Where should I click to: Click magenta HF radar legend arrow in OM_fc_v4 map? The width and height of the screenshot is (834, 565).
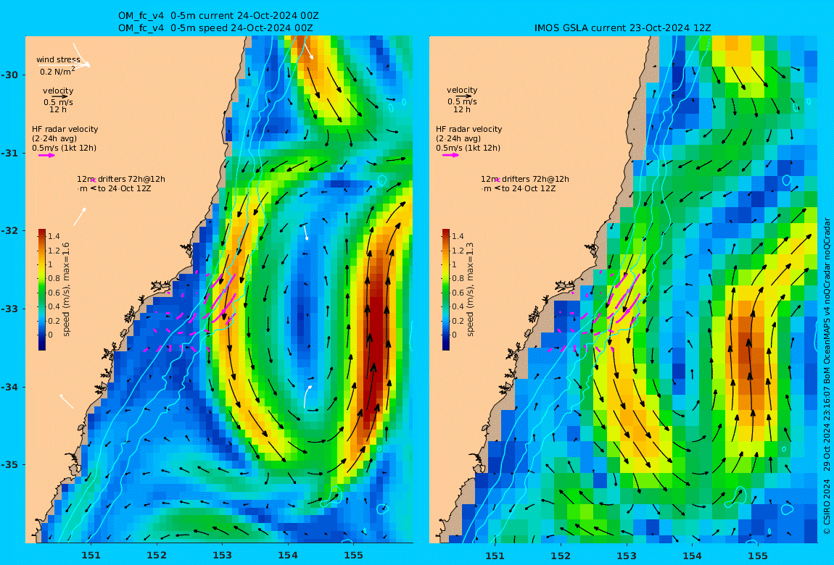(46, 156)
